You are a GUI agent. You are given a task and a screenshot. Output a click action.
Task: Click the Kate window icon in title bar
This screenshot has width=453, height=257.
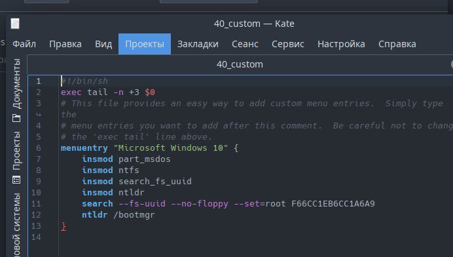click(x=15, y=24)
